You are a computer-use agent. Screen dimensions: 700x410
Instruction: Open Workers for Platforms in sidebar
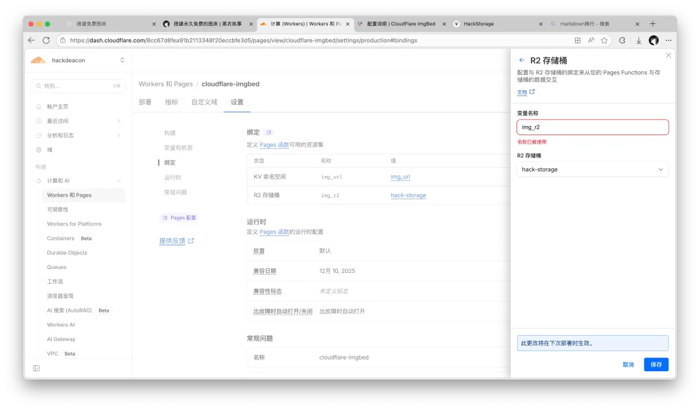(x=74, y=224)
